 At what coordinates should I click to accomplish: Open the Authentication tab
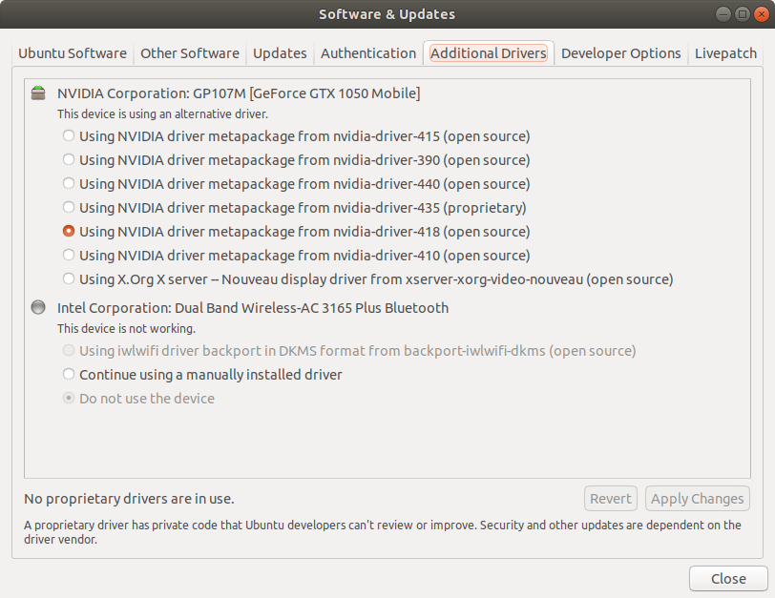tap(368, 53)
